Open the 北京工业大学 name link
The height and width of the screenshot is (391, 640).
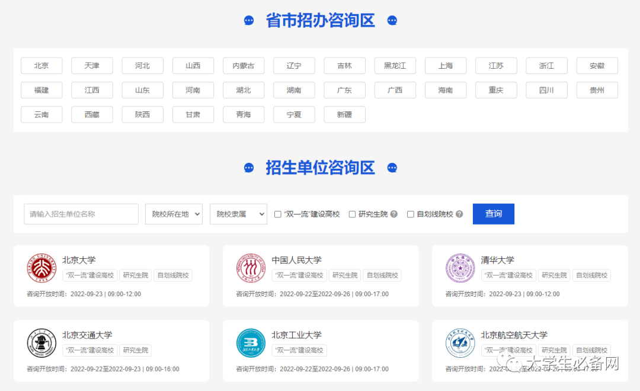click(x=297, y=335)
